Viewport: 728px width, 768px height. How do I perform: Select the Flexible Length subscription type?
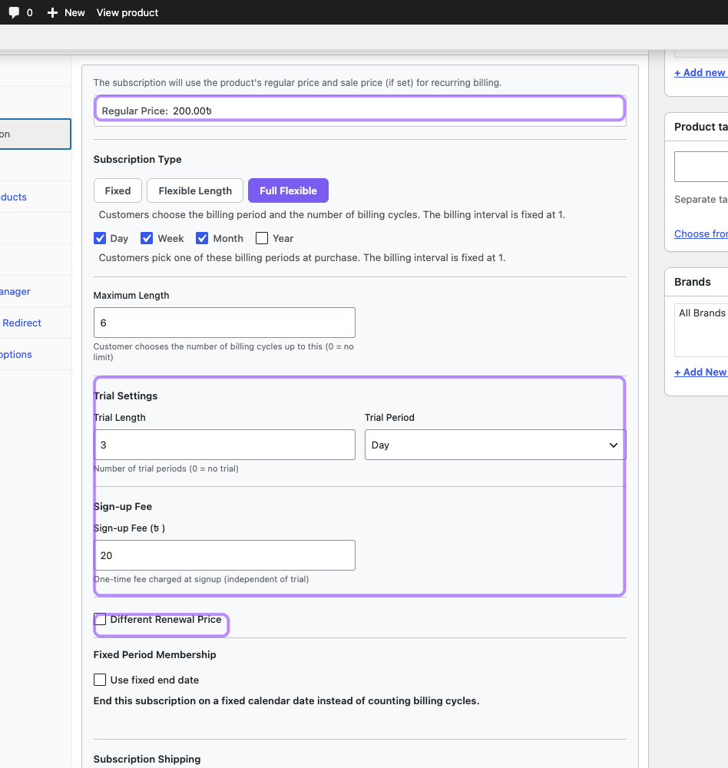(x=195, y=190)
